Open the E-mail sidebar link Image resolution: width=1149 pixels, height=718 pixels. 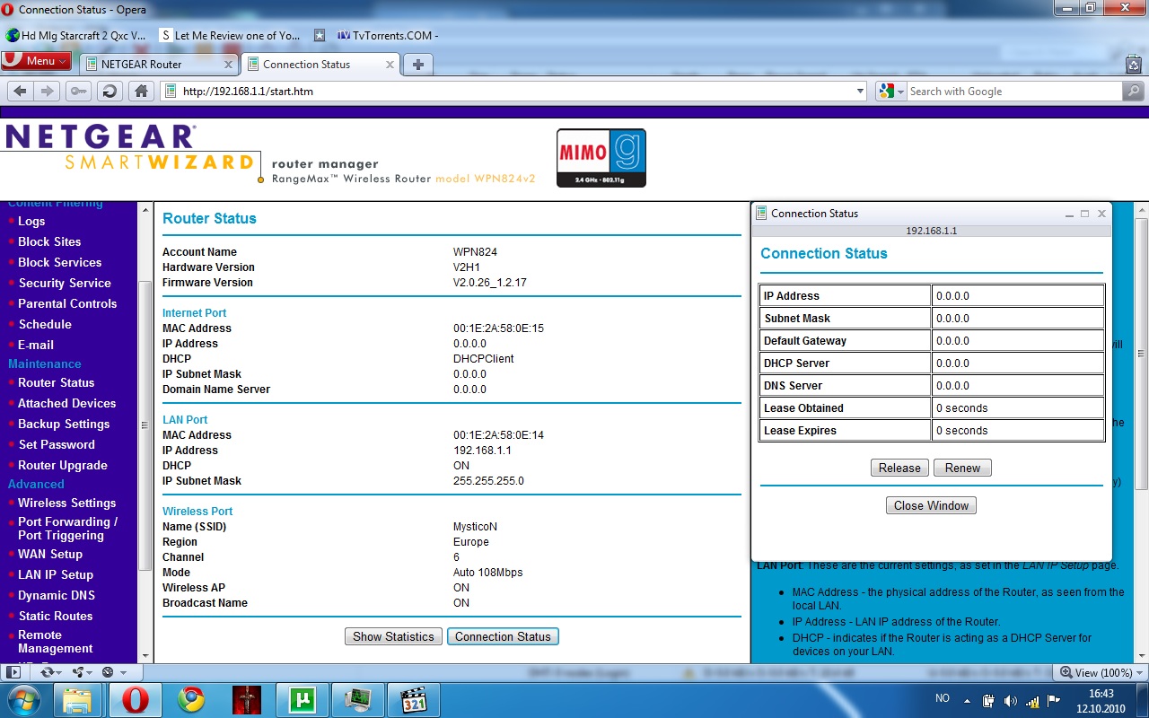click(36, 345)
